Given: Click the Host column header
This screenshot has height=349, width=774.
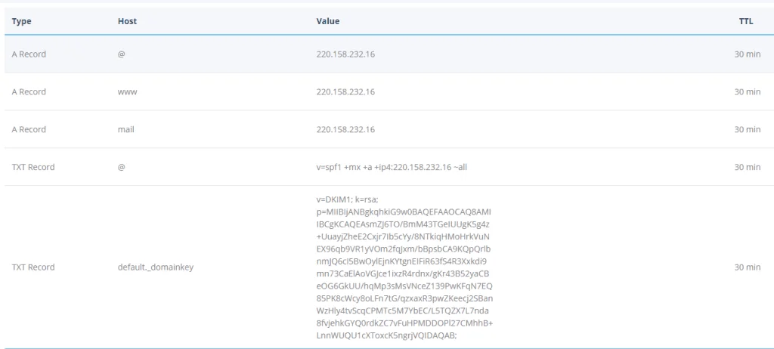Looking at the screenshot, I should pyautogui.click(x=127, y=21).
